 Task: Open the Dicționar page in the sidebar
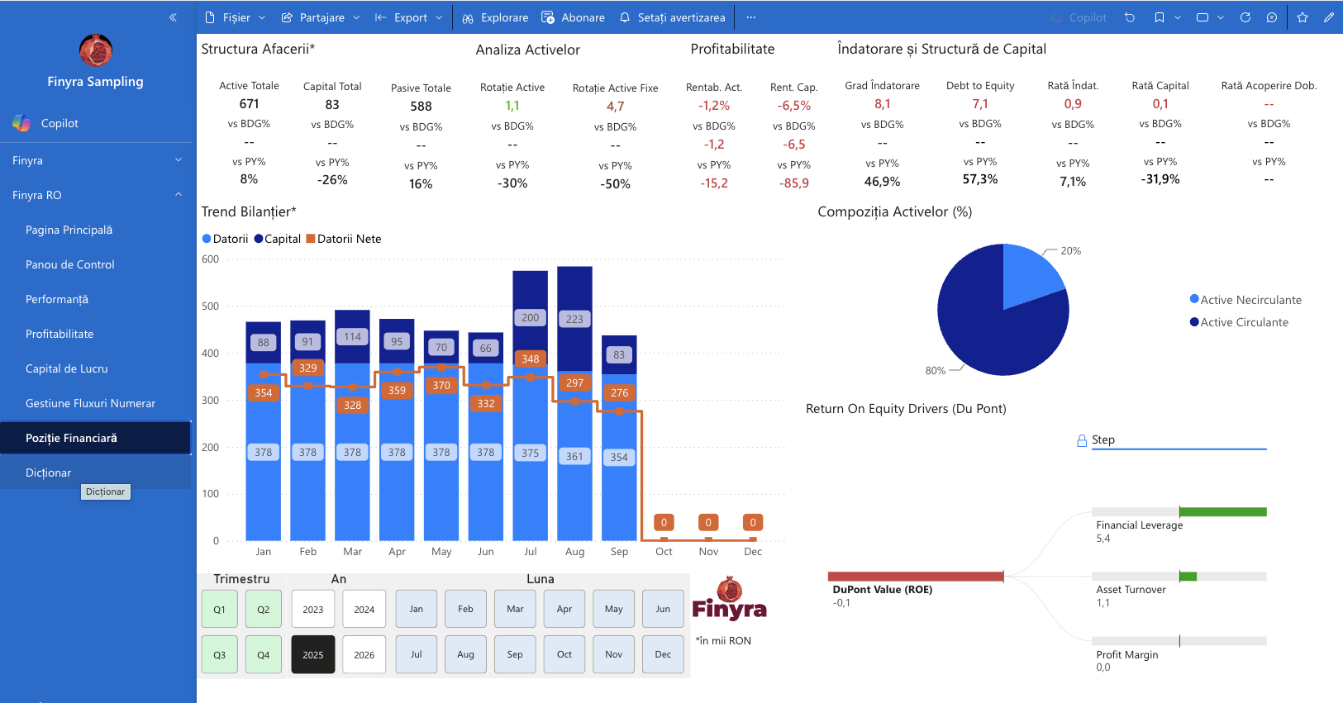[96, 473]
